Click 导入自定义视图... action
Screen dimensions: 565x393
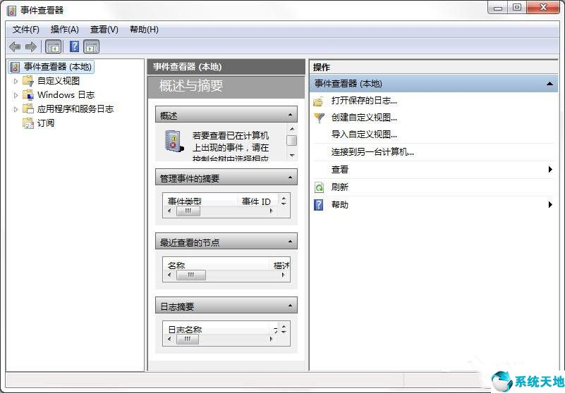pyautogui.click(x=364, y=135)
